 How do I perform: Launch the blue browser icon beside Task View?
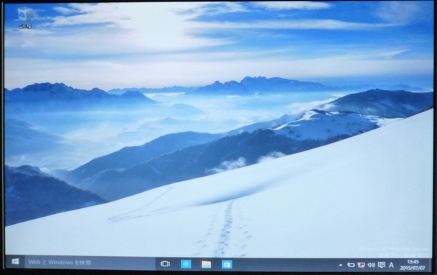186,264
